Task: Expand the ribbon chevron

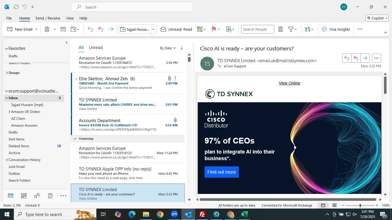Action: [x=386, y=32]
